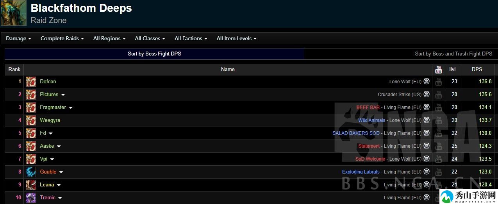Image resolution: width=498 pixels, height=204 pixels.
Task: Expand the arrow next to Aaske
Action: (x=59, y=147)
